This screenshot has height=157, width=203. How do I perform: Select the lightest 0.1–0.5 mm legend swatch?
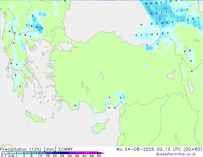click(x=5, y=153)
